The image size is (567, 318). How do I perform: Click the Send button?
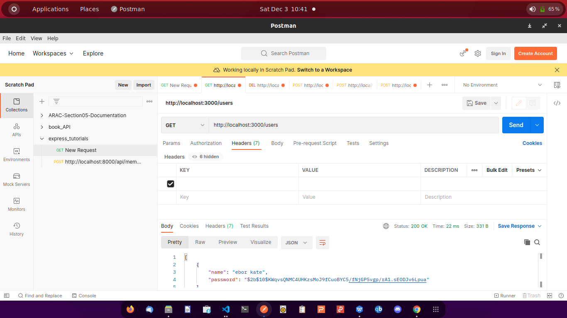point(516,125)
